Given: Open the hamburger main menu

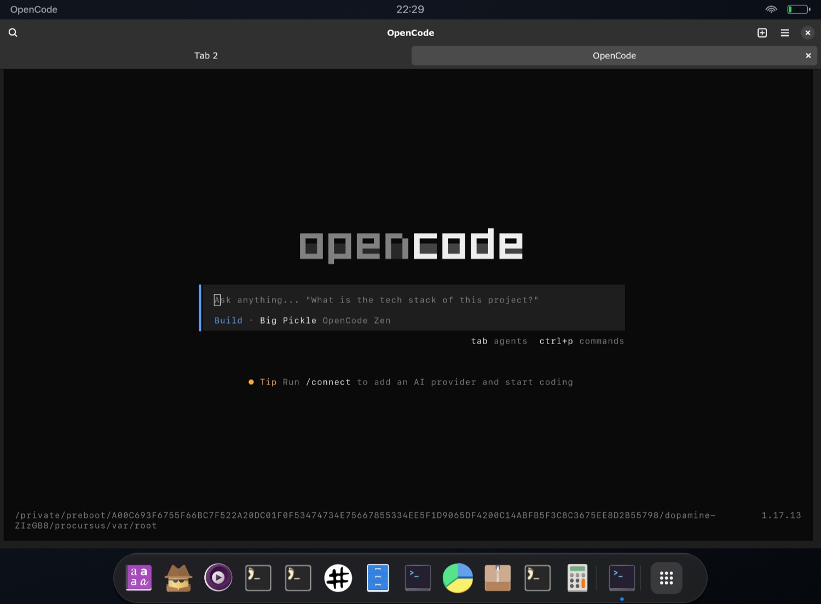Looking at the screenshot, I should point(785,33).
